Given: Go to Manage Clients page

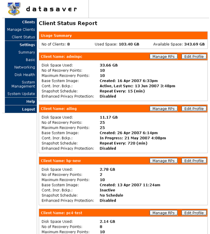Looking at the screenshot, I should point(21,29).
